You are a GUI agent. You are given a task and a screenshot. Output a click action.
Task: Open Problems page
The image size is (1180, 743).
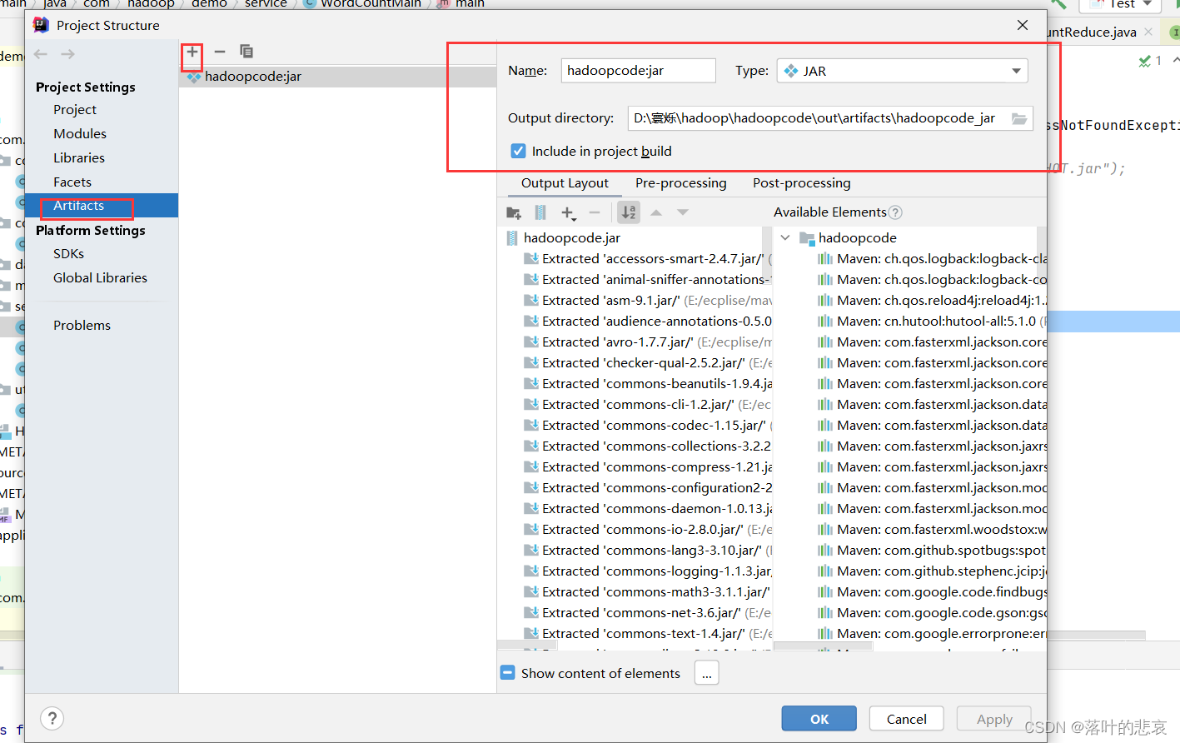pyautogui.click(x=82, y=326)
